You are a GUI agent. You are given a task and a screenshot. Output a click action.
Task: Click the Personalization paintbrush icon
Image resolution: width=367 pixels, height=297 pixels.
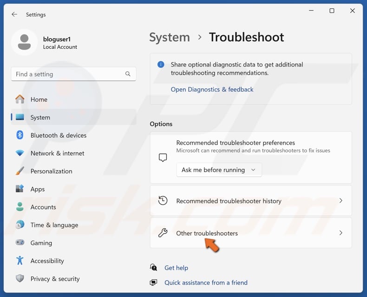coord(20,171)
